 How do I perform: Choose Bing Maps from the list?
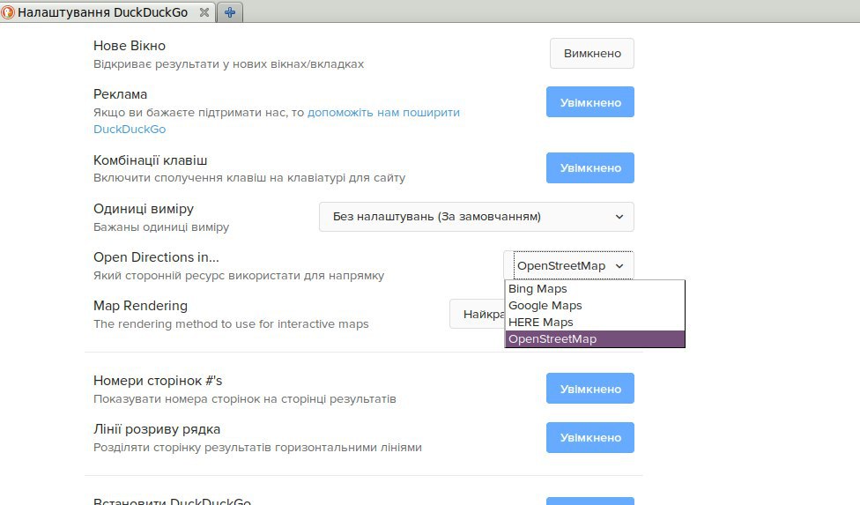(595, 288)
